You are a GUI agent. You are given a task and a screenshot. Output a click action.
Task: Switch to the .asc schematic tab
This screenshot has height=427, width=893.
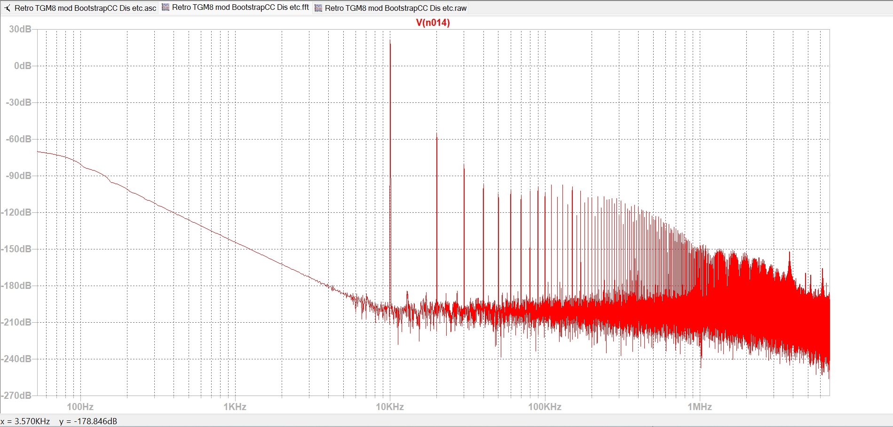80,8
